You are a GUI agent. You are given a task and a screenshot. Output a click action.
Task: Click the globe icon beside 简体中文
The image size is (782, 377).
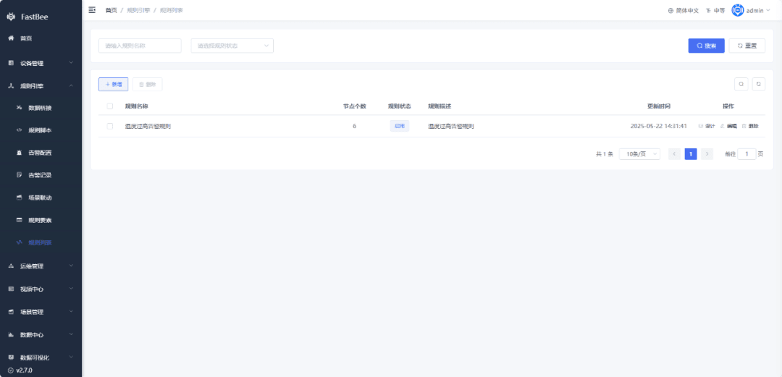[x=670, y=10]
